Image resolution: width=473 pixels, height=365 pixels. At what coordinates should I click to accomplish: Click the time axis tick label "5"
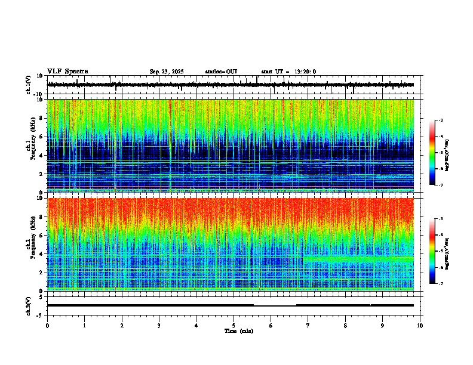(234, 326)
